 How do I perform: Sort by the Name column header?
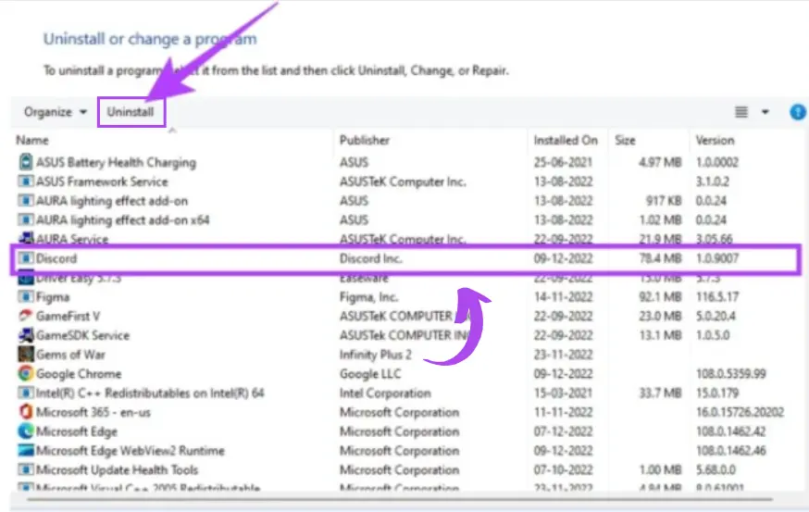(x=32, y=141)
